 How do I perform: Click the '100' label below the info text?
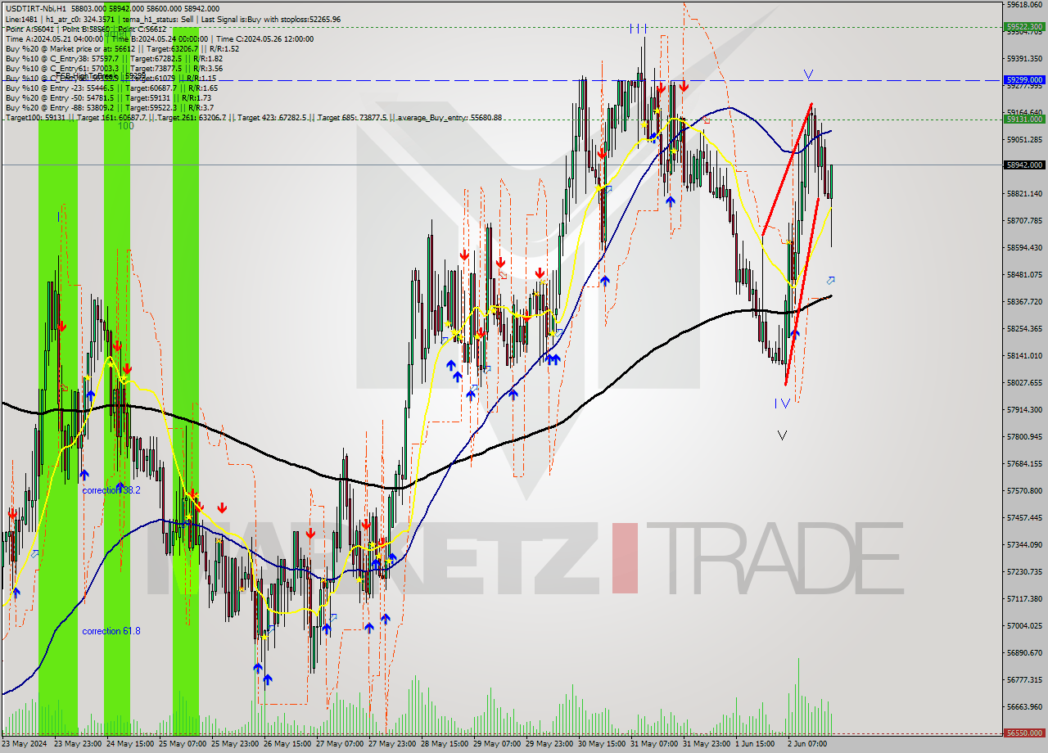125,126
